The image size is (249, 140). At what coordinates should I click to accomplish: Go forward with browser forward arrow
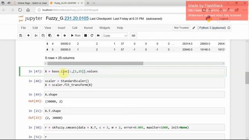(12, 10)
